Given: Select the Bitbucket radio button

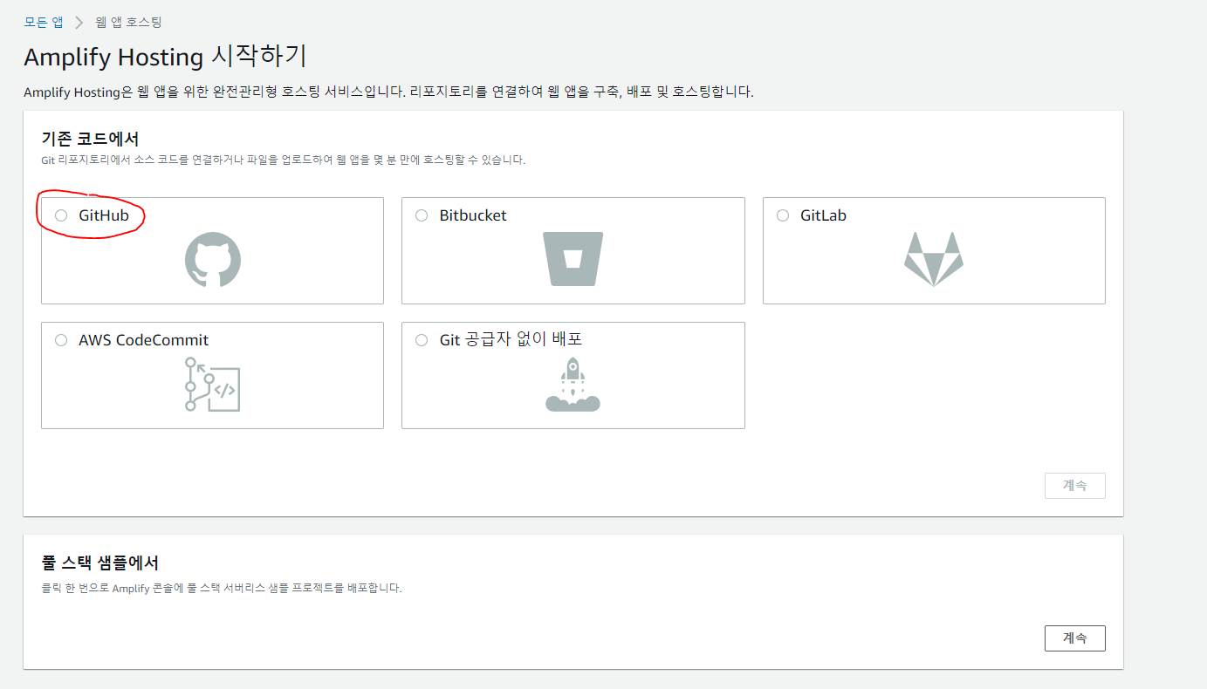Looking at the screenshot, I should click(x=422, y=215).
